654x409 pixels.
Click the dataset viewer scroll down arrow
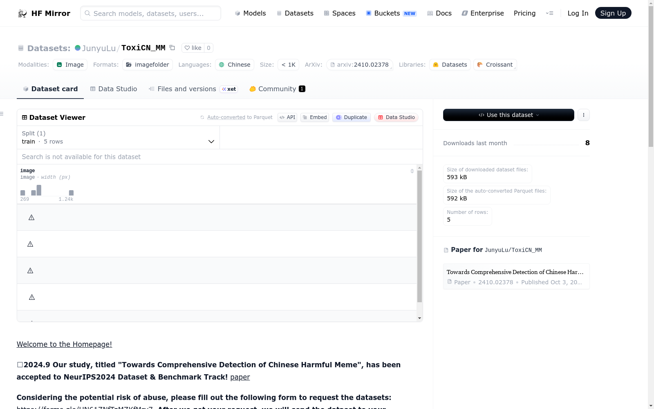[x=419, y=318]
